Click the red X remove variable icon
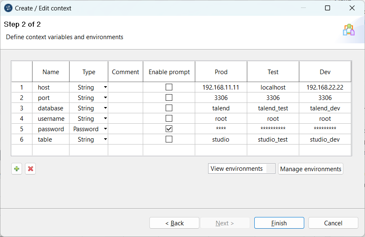Image resolution: width=365 pixels, height=237 pixels. pyautogui.click(x=30, y=169)
